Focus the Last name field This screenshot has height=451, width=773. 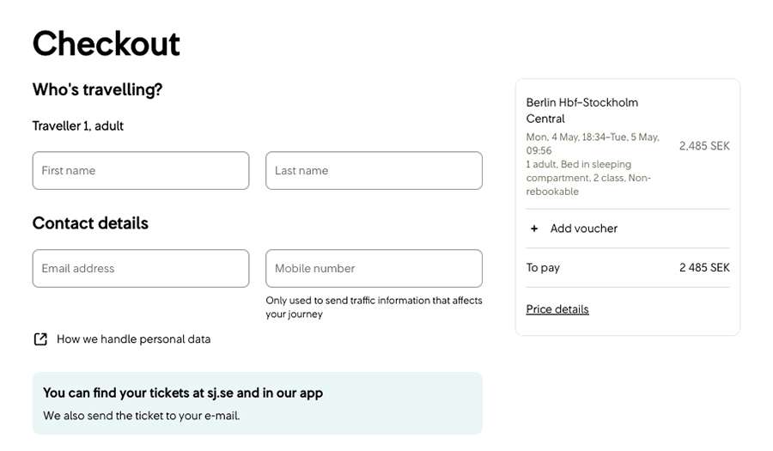pos(374,171)
